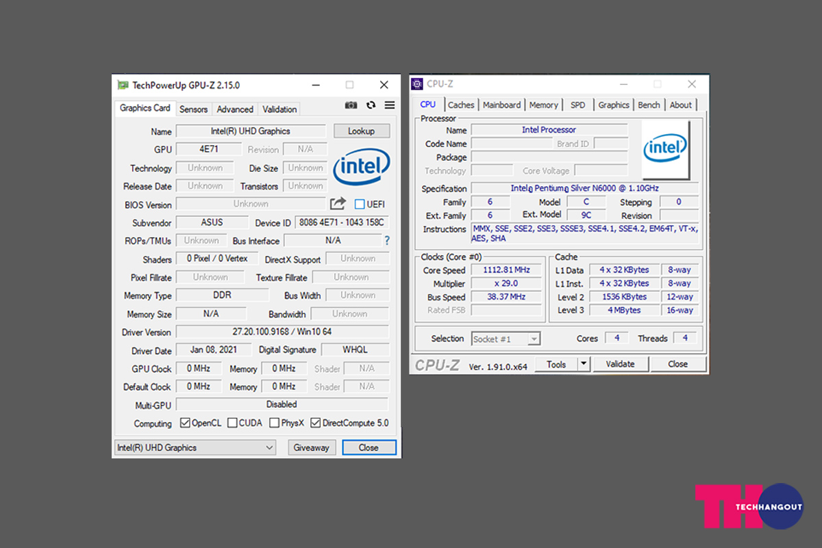Viewport: 822px width, 548px height.
Task: Open the About tab
Action: [x=680, y=105]
